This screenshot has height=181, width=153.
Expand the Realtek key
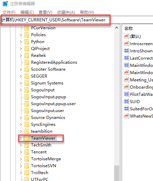pos(21,56)
